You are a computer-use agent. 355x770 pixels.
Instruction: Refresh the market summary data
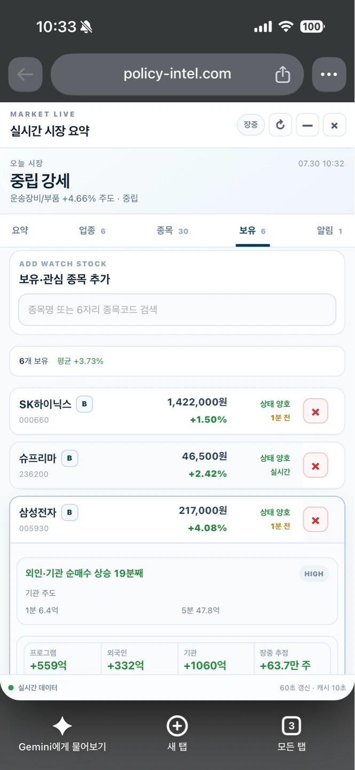tap(280, 125)
